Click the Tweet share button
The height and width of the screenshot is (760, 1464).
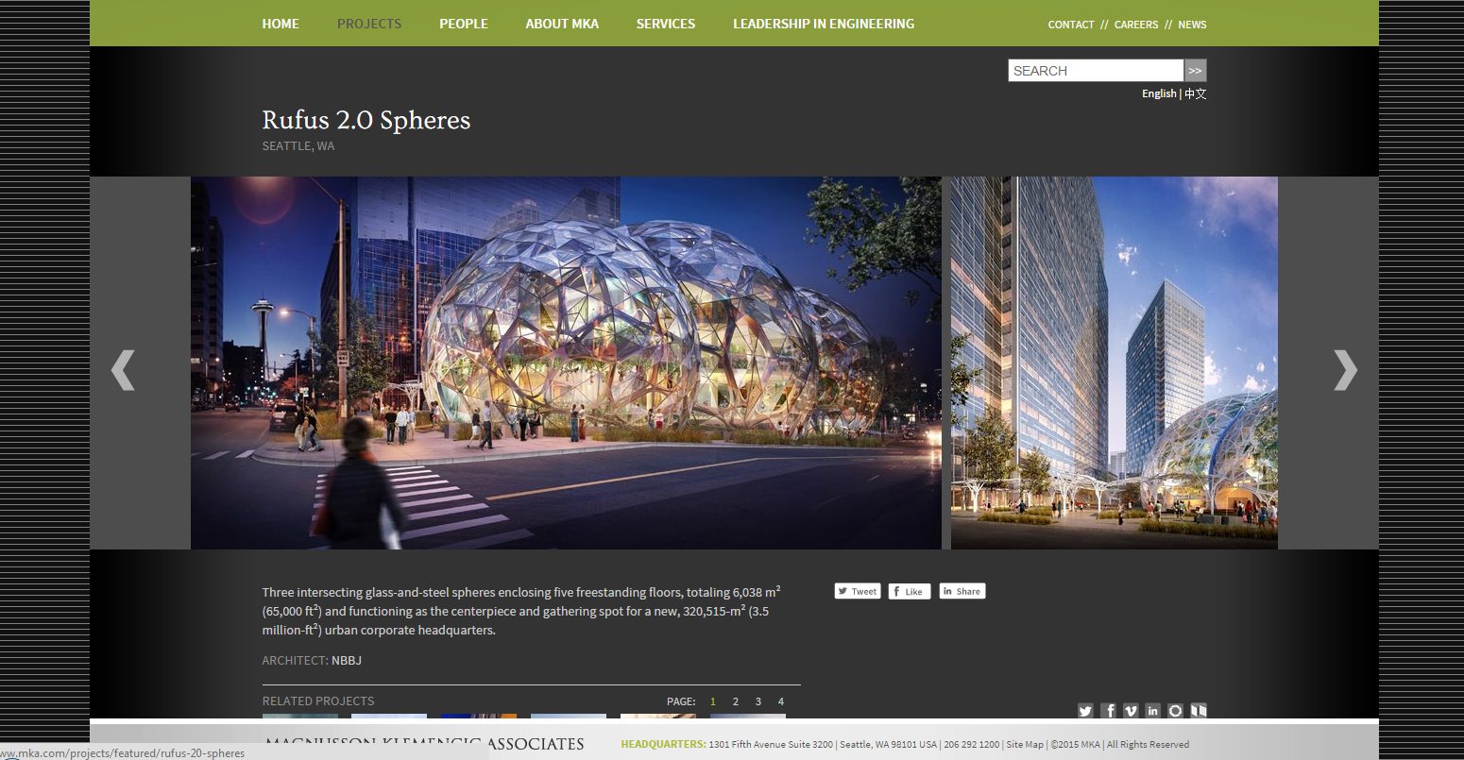click(x=858, y=592)
